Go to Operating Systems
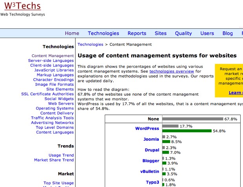Image resolution: width=243 pixels, height=187 pixels. pos(55,108)
